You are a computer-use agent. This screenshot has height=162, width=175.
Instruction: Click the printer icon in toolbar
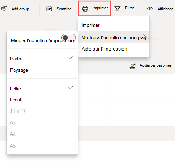click(x=85, y=9)
